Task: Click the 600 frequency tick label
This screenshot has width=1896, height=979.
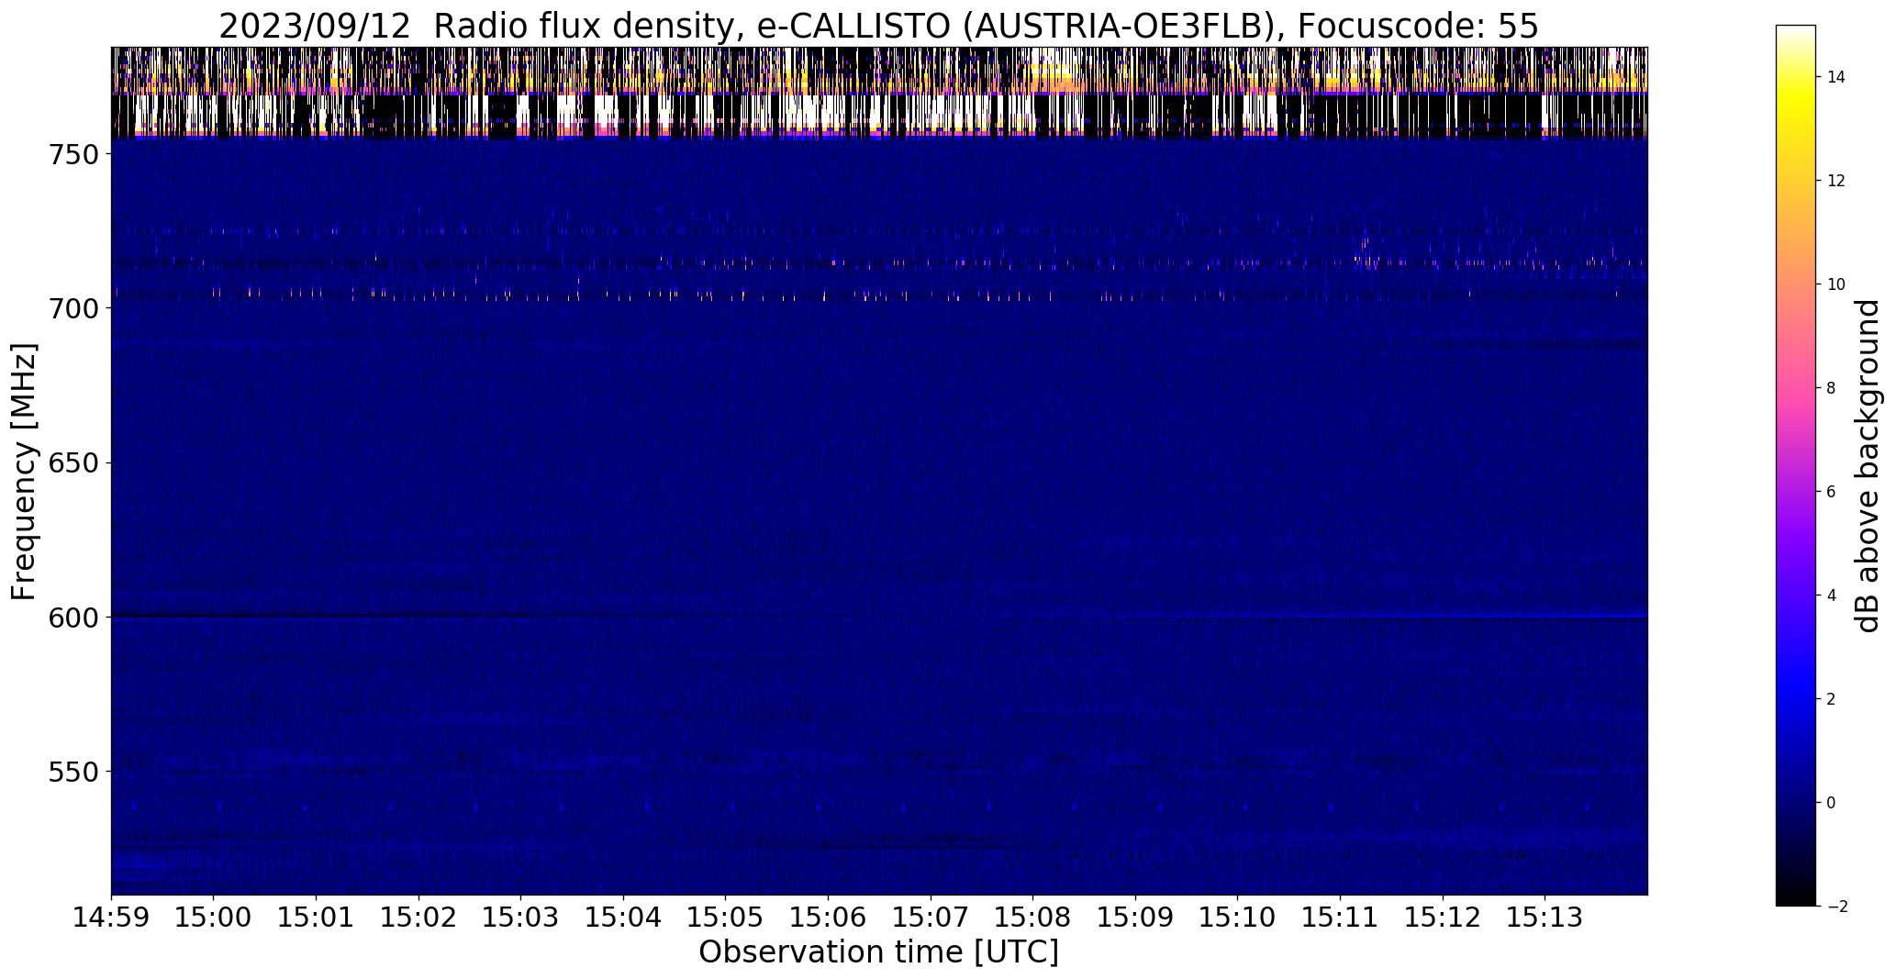Action: pyautogui.click(x=73, y=617)
